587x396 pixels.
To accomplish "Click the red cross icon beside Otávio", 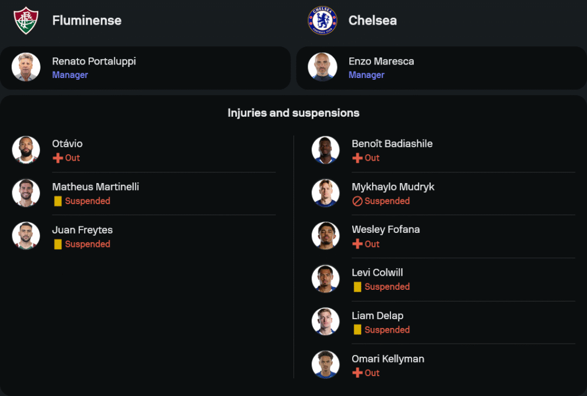I will pyautogui.click(x=58, y=158).
